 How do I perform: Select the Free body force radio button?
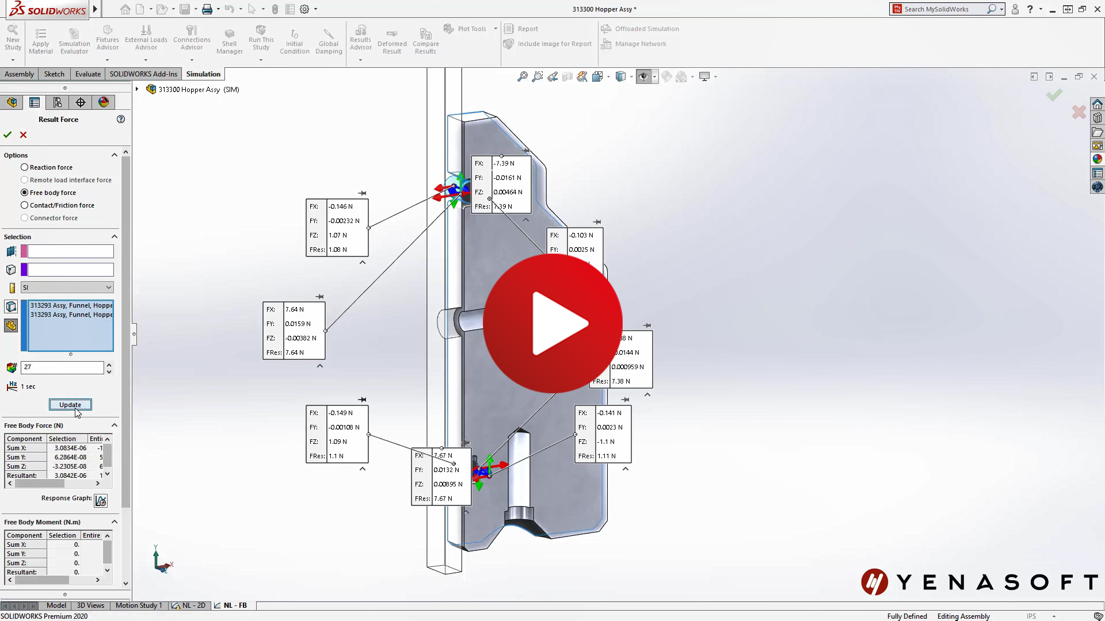24,193
